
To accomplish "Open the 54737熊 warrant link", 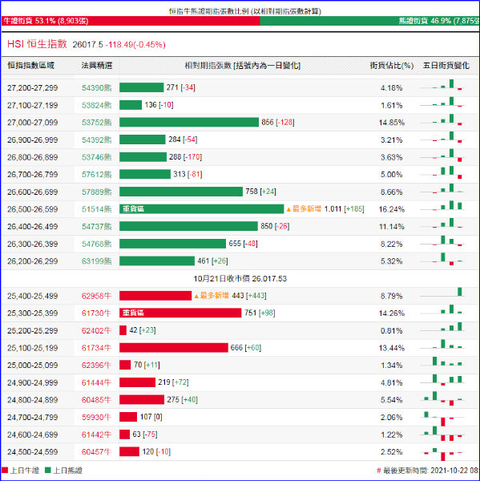I will coord(97,227).
